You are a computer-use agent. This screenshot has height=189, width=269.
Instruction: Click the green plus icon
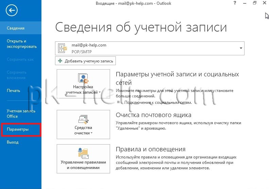click(x=60, y=61)
